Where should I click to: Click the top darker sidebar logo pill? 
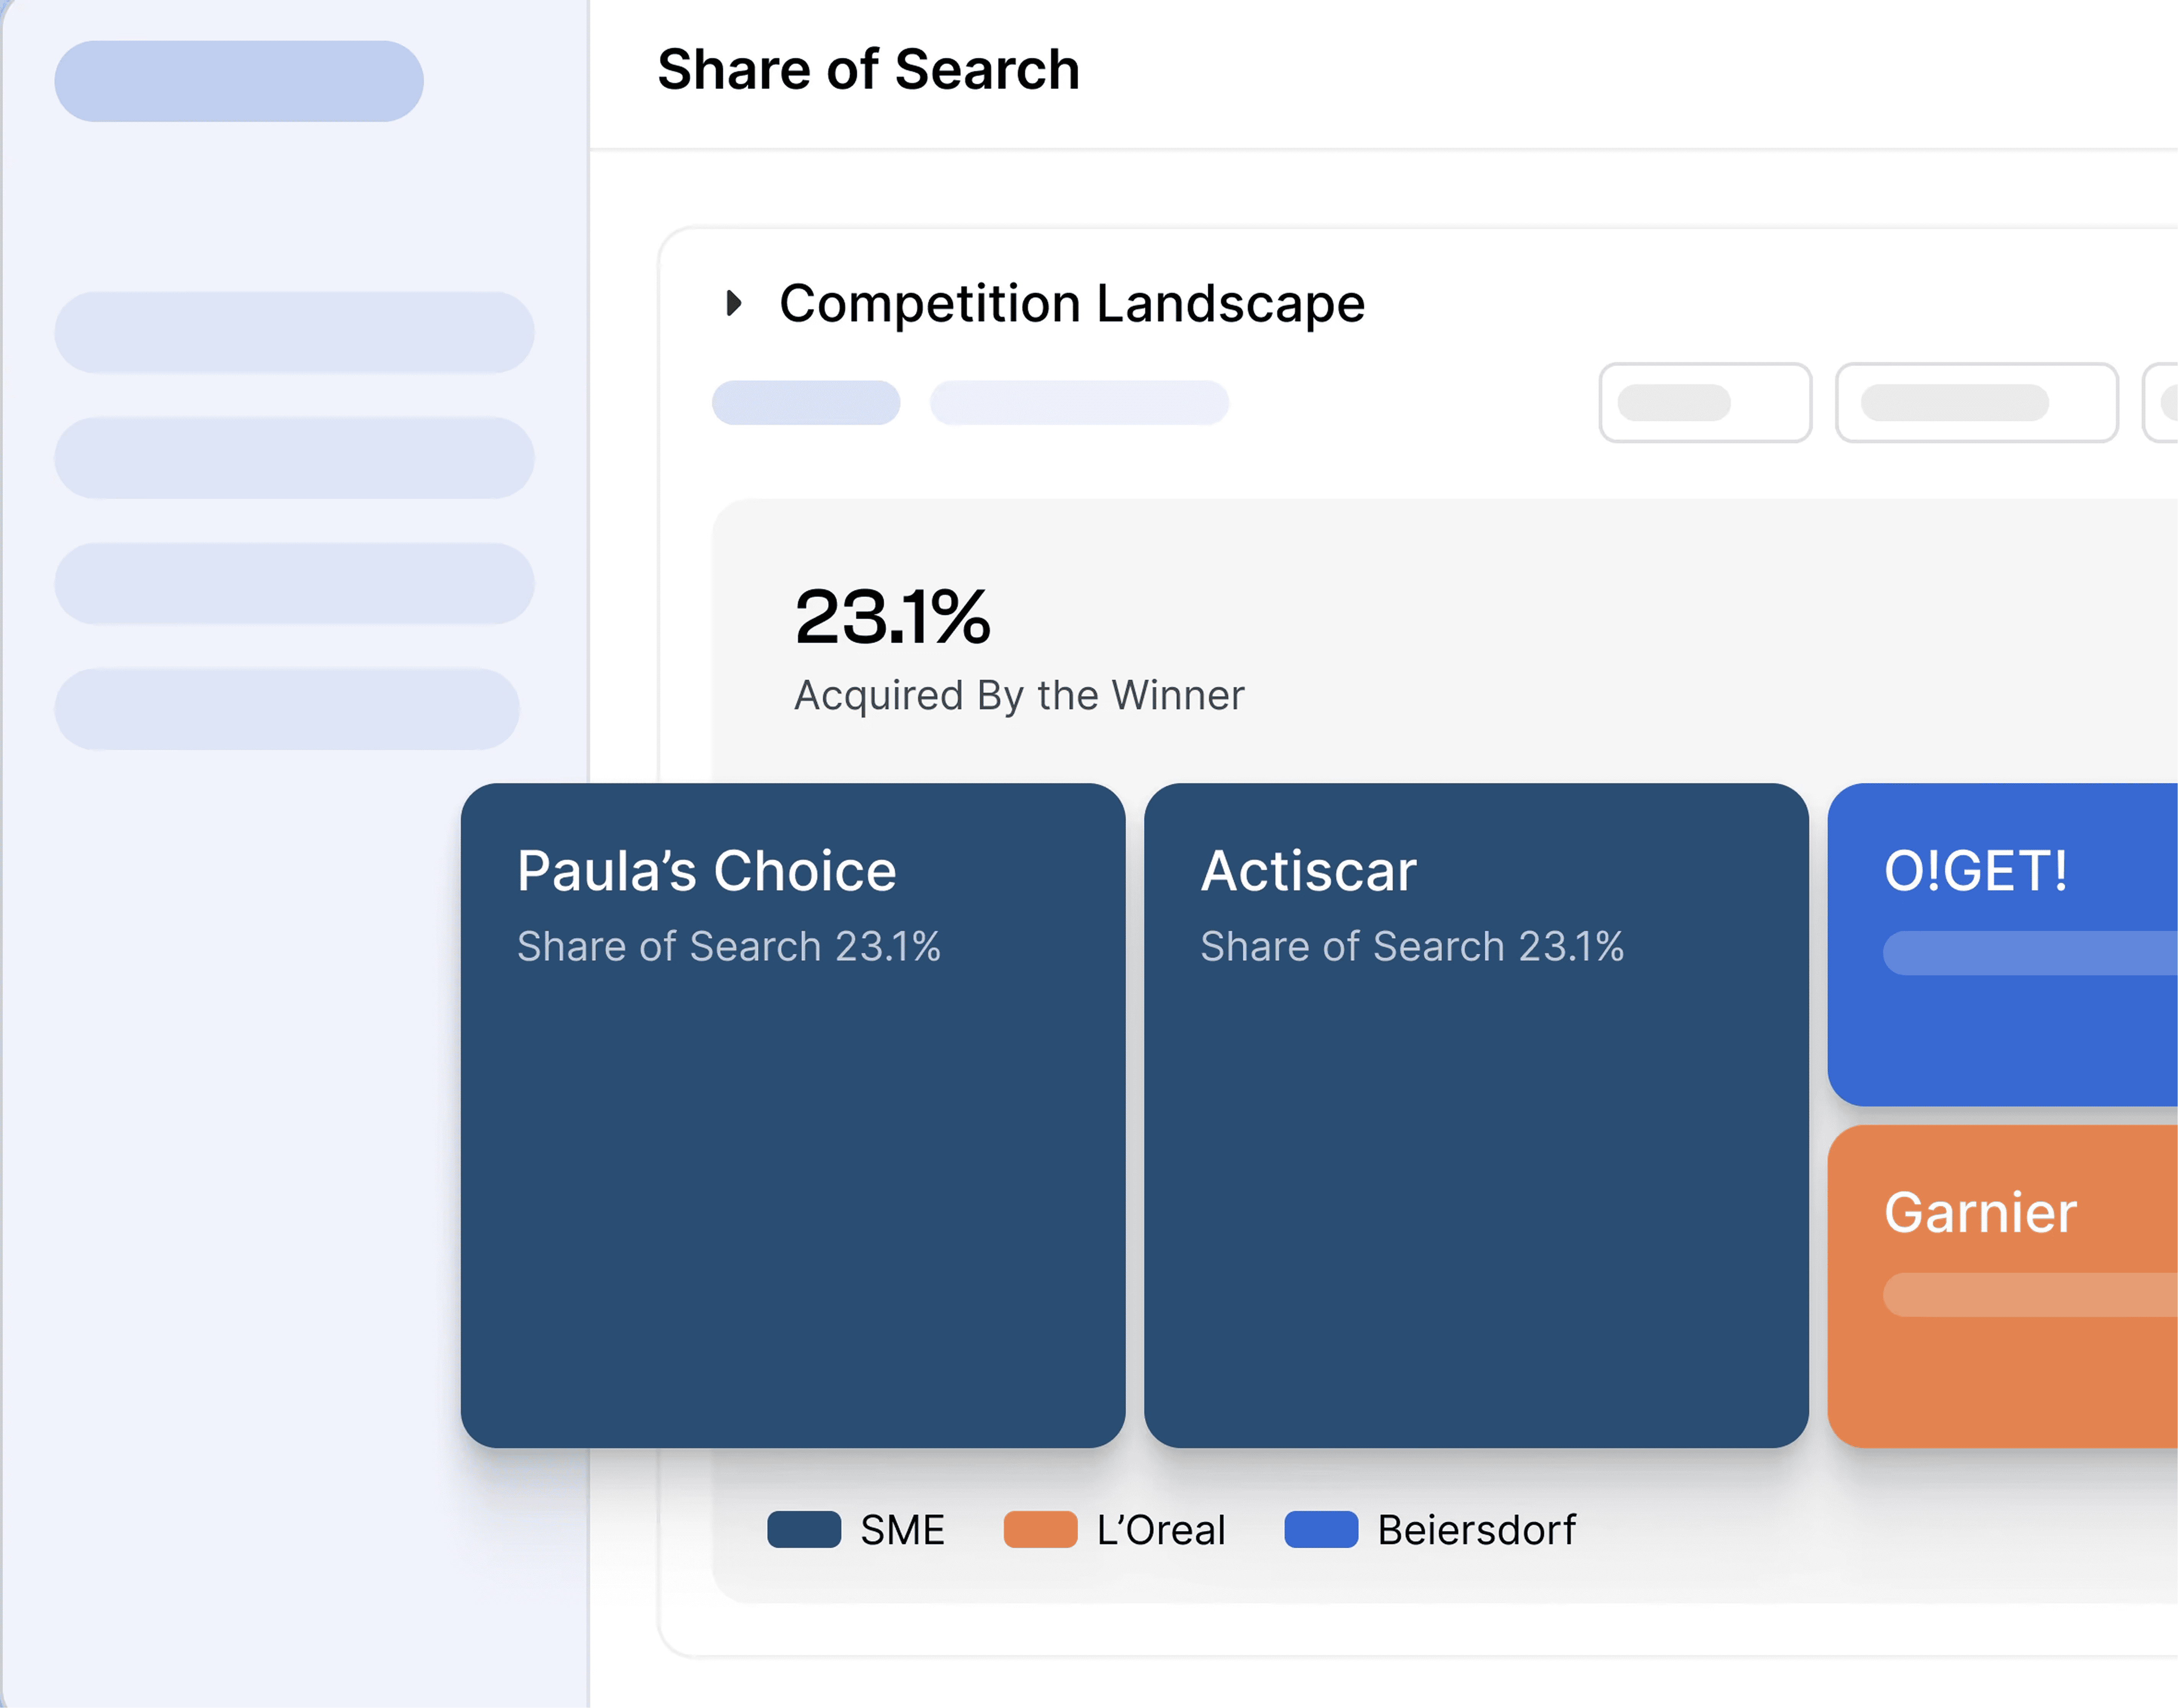[239, 81]
